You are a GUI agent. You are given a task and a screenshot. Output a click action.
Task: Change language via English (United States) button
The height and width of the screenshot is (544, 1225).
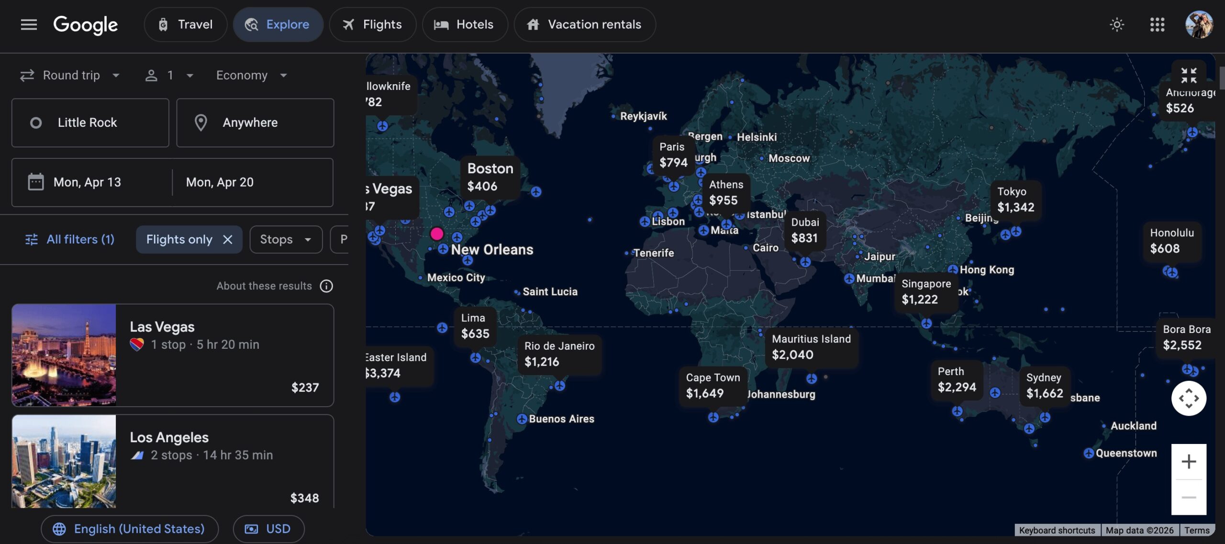(x=129, y=529)
